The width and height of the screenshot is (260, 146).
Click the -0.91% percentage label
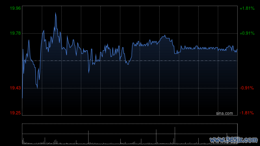pos(247,88)
